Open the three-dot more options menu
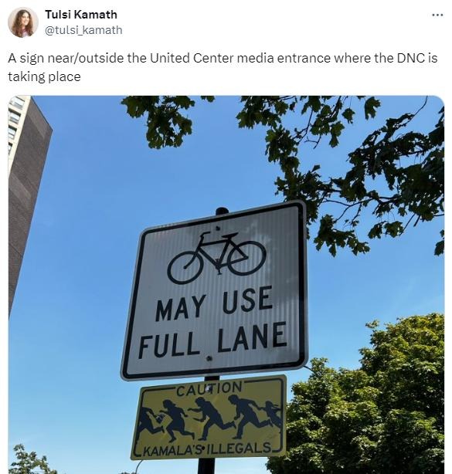 [437, 15]
